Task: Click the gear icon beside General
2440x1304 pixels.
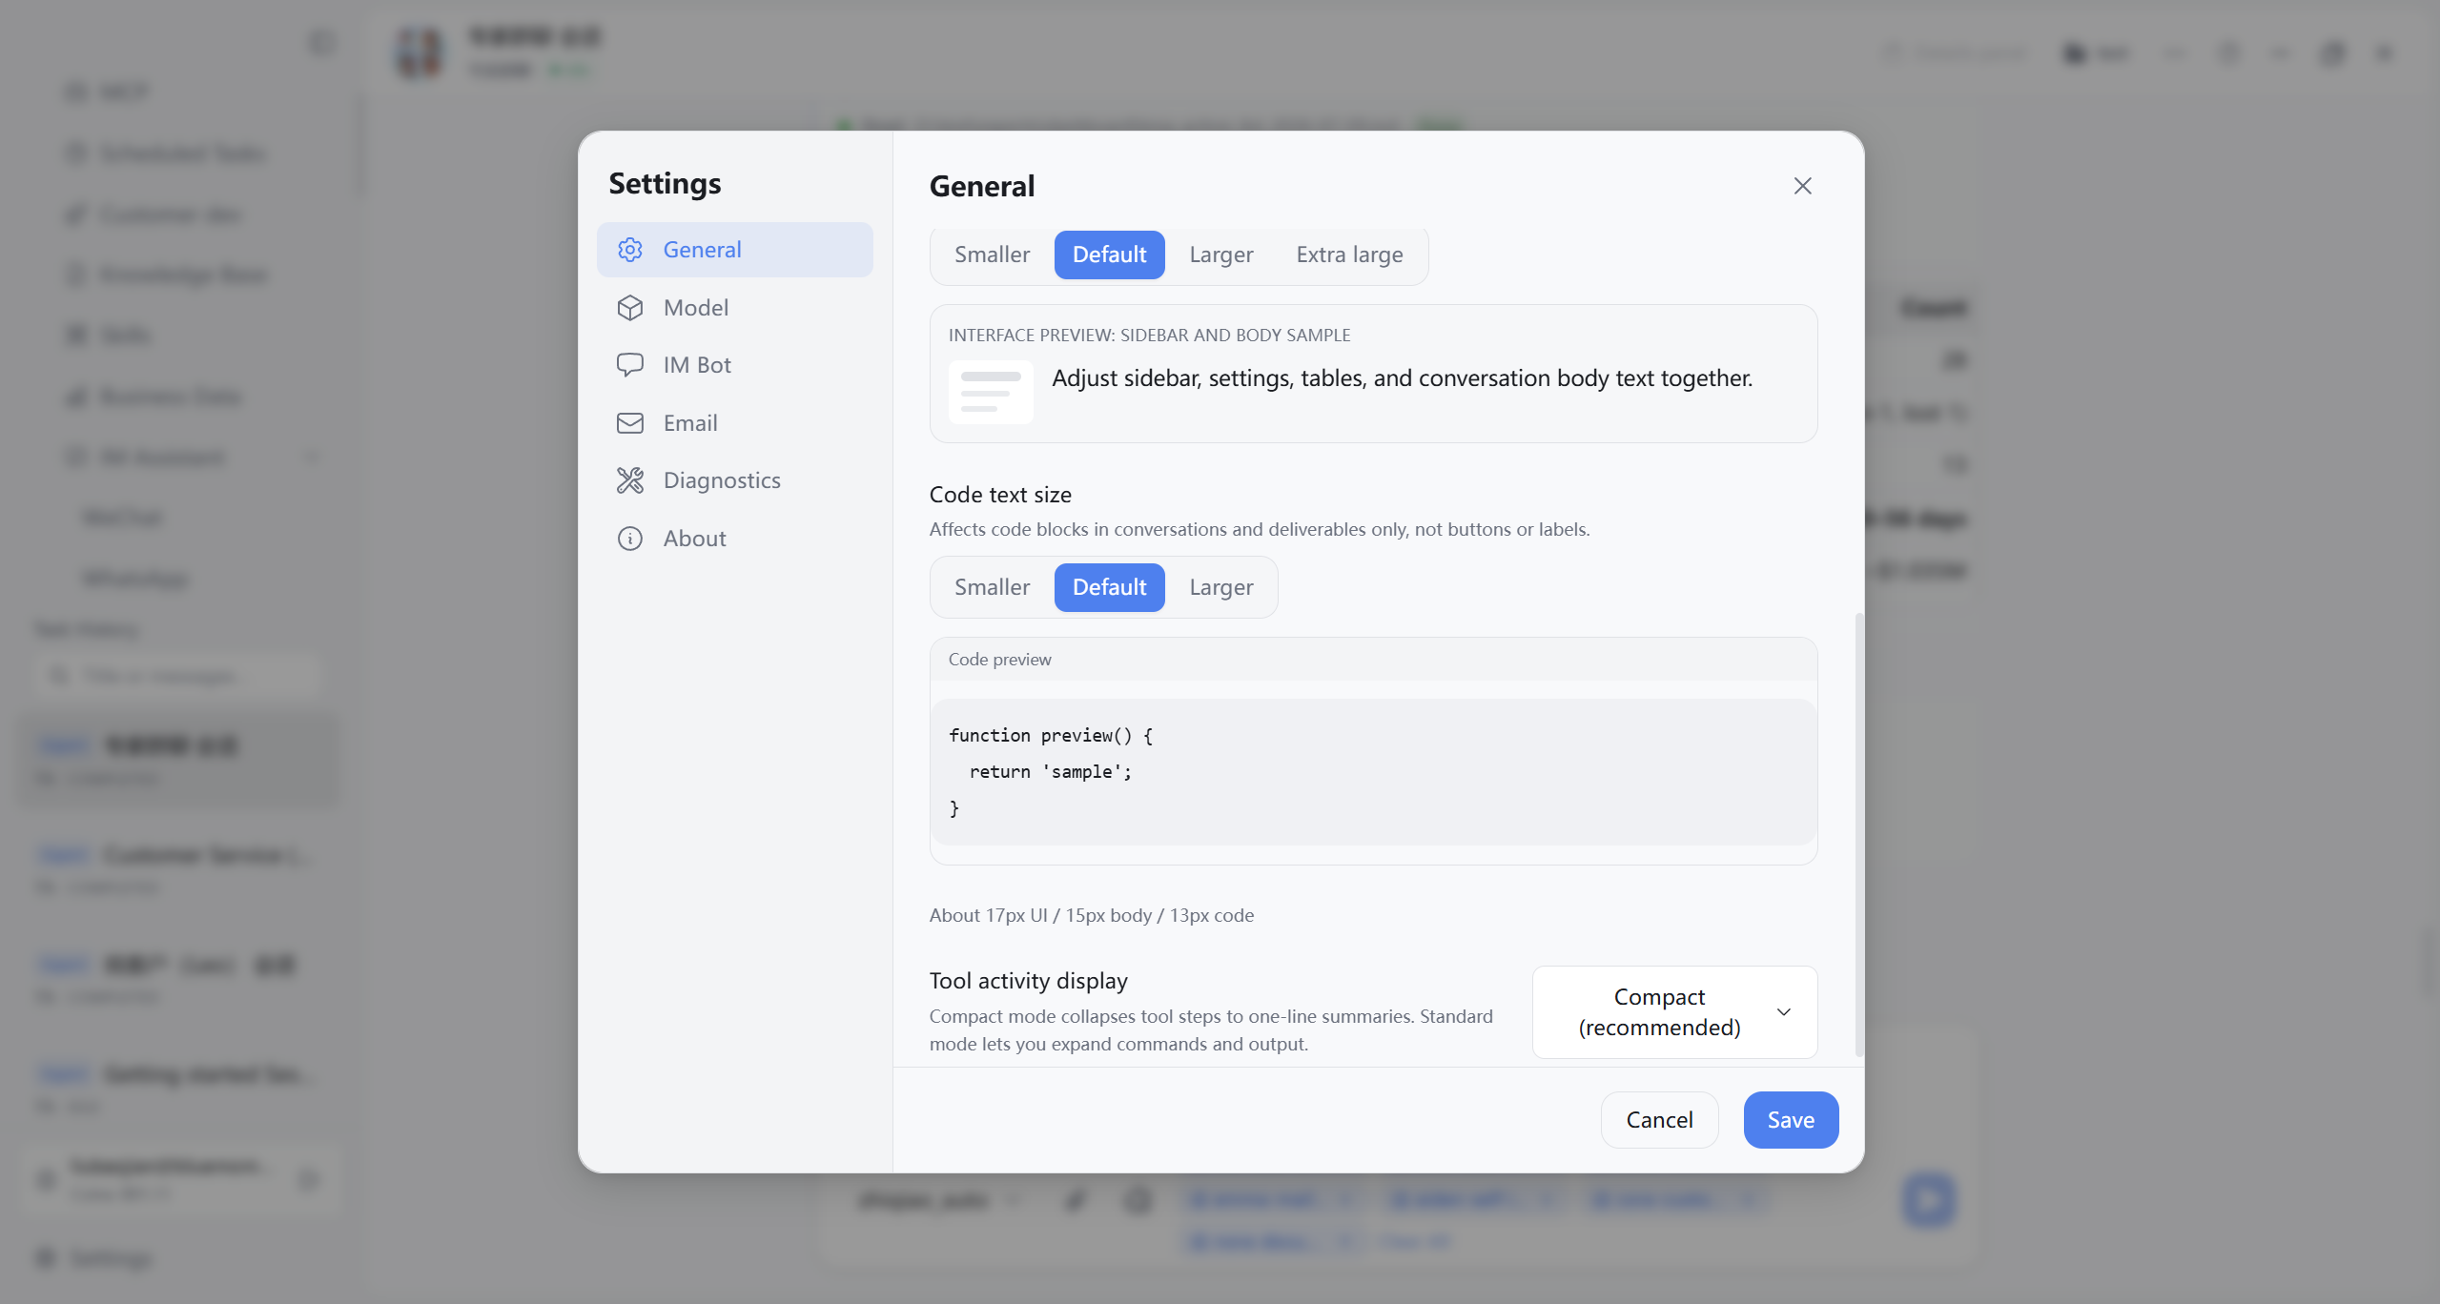Action: coord(630,250)
